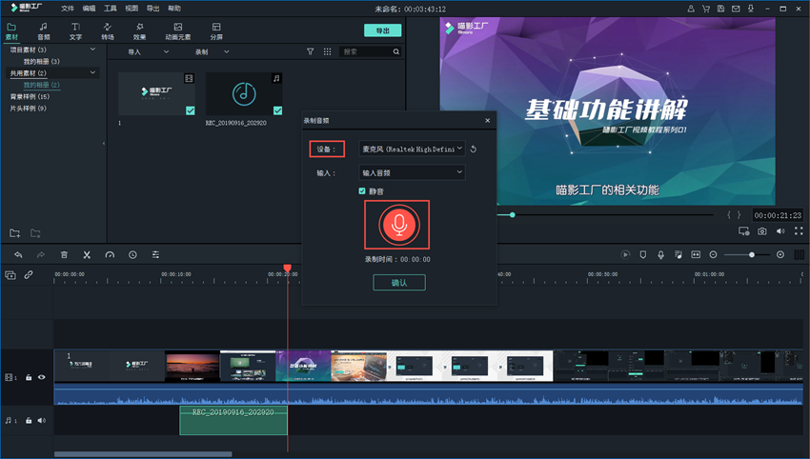Viewport: 810px width, 459px height.
Task: Open the 输入音频 input dropdown
Action: click(412, 172)
